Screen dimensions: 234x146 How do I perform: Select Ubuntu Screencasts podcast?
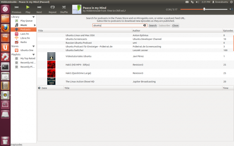coord(135,39)
